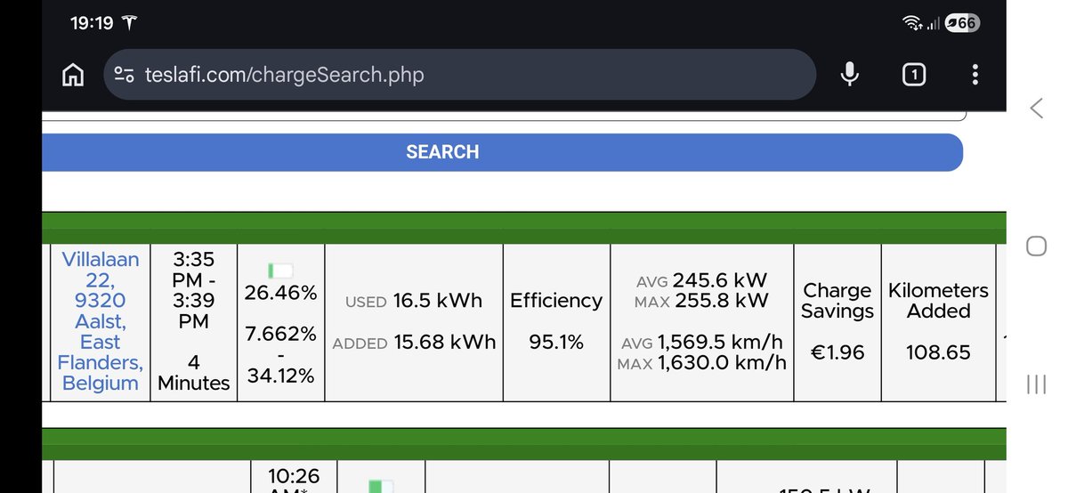Open the tab switcher showing 1 tab

[913, 75]
